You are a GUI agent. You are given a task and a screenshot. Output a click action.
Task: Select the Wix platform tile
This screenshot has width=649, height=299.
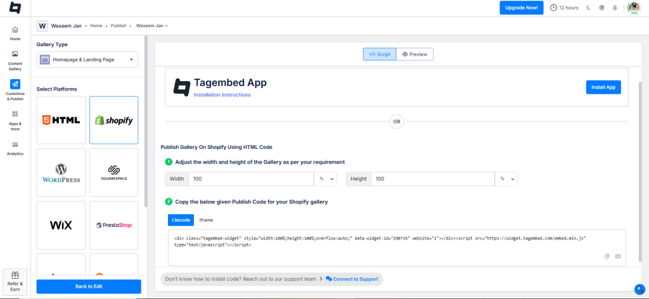click(61, 225)
